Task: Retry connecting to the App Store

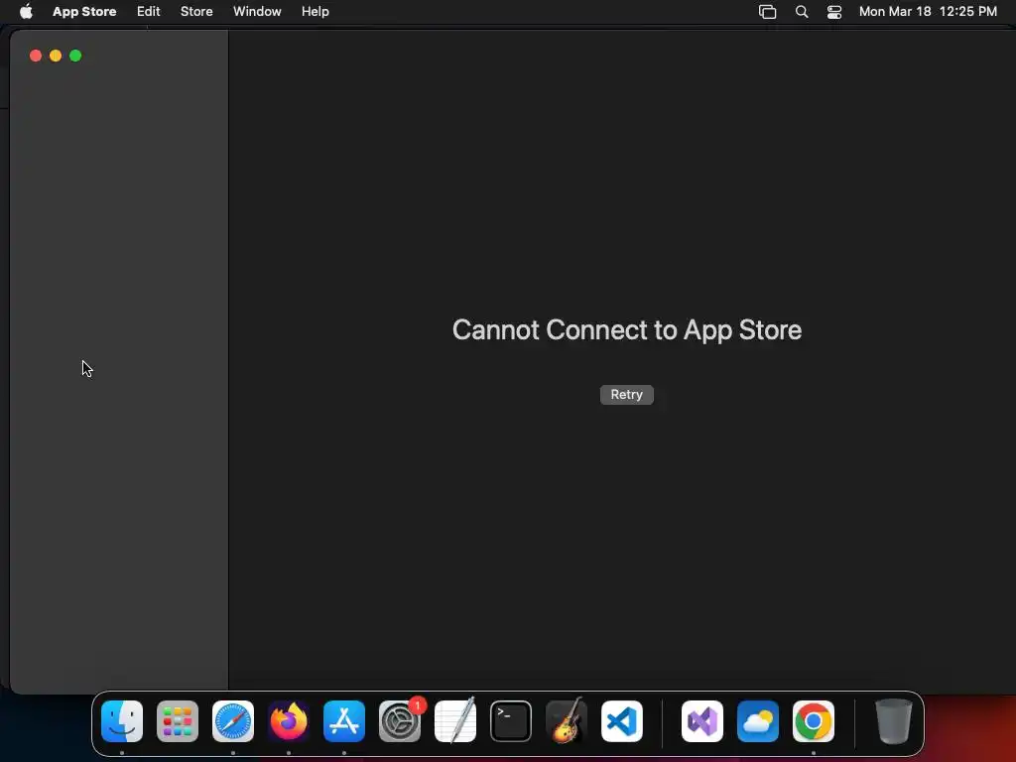Action: coord(627,395)
